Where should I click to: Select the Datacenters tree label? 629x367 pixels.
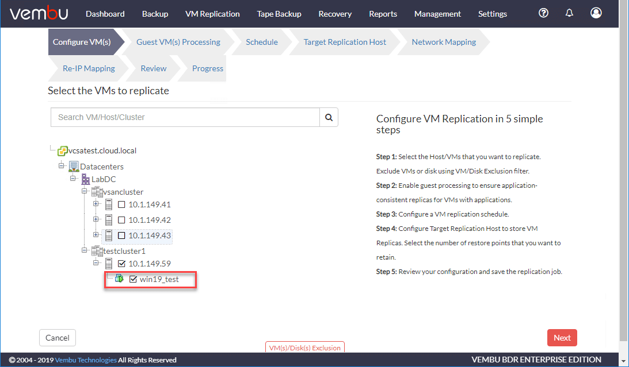click(x=102, y=167)
